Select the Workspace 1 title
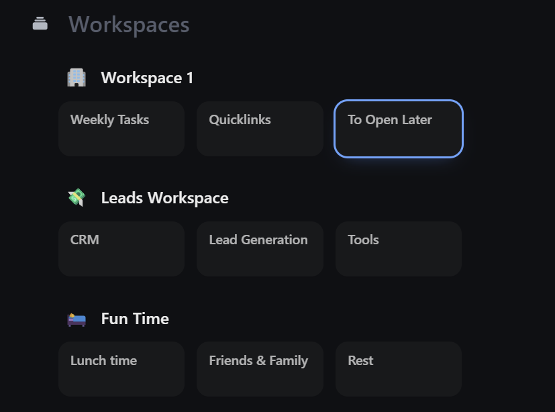555x412 pixels. click(147, 78)
